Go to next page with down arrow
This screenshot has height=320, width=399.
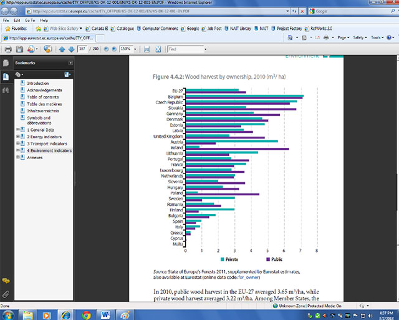pos(72,49)
